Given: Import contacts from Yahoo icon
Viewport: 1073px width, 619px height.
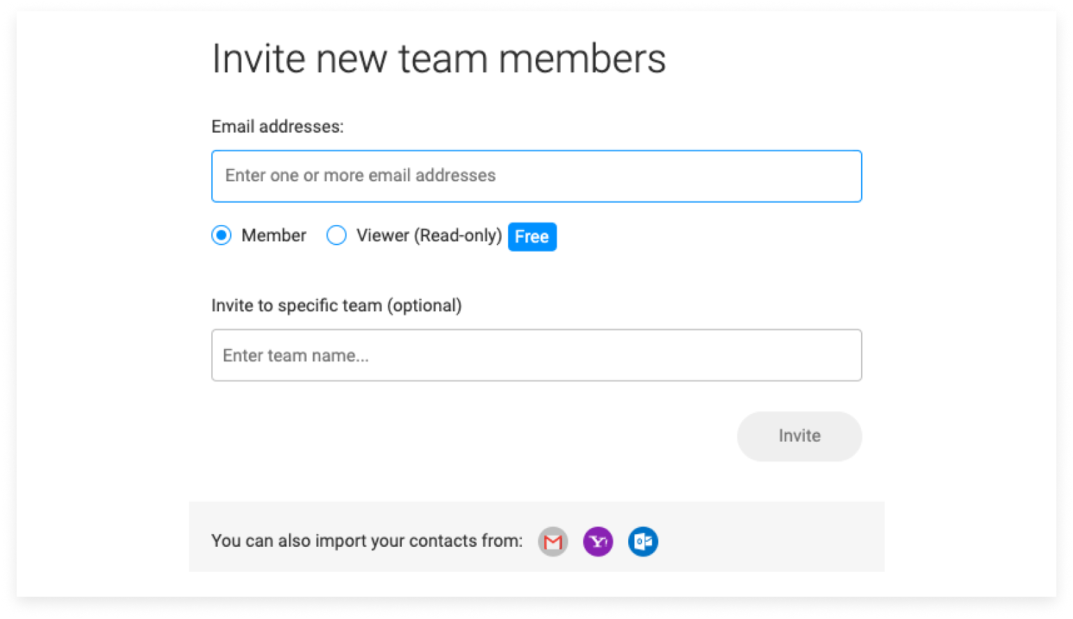Looking at the screenshot, I should pos(598,542).
